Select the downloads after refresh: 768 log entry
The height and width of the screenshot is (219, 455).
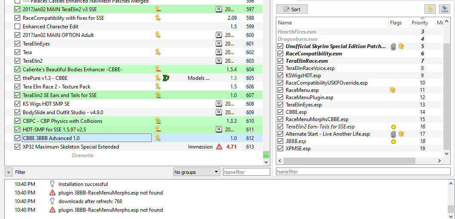click(90, 201)
